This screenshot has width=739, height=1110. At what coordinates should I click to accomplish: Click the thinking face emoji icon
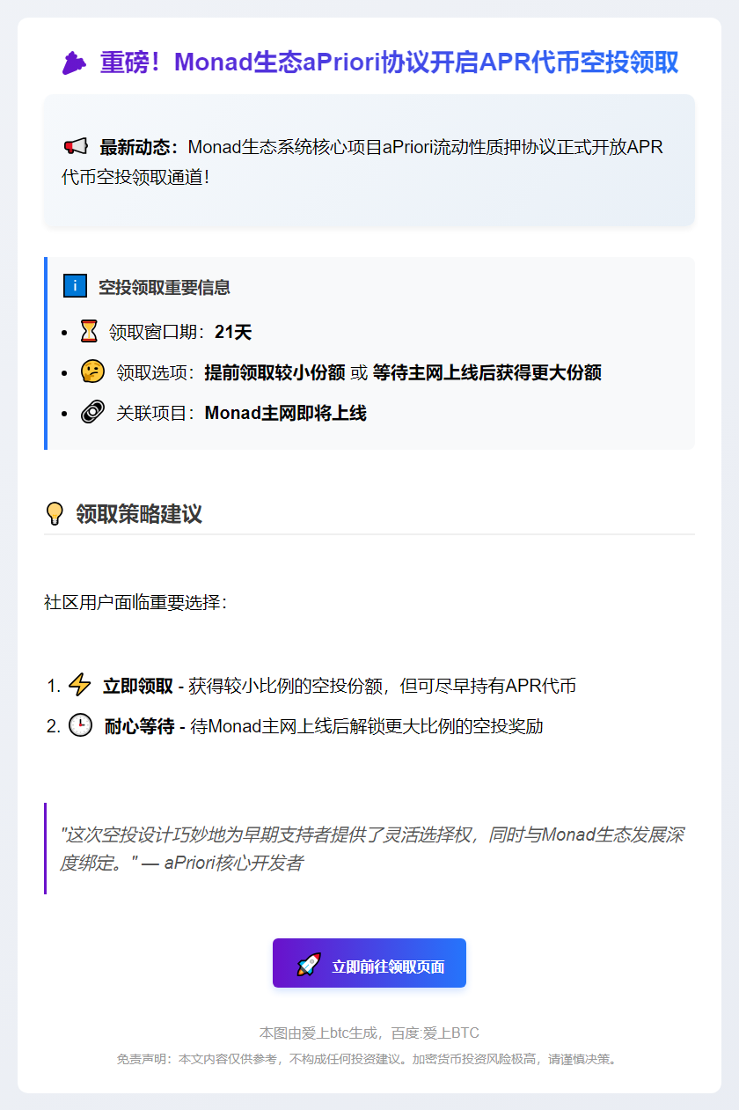tap(92, 372)
